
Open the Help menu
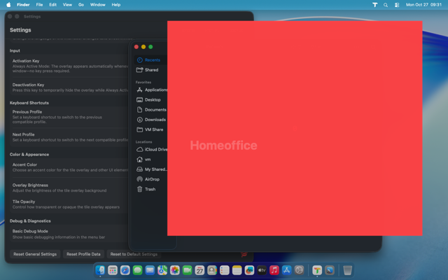pyautogui.click(x=115, y=5)
